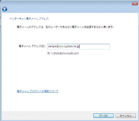Viewport: 139px width, 121px height.
Task: Focus the 電子メール アドレス input field
Action: pos(78,47)
